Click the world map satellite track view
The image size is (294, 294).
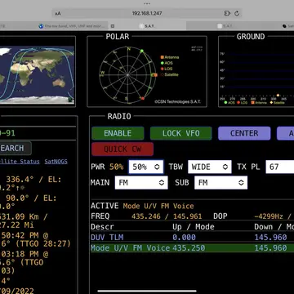tap(37, 75)
